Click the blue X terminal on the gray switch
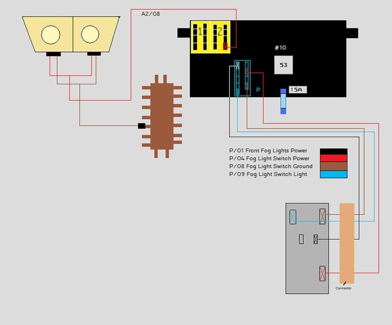This screenshot has height=325, width=392. pos(293,216)
